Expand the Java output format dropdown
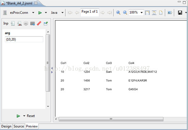This screenshot has width=188, height=130. click(x=62, y=13)
